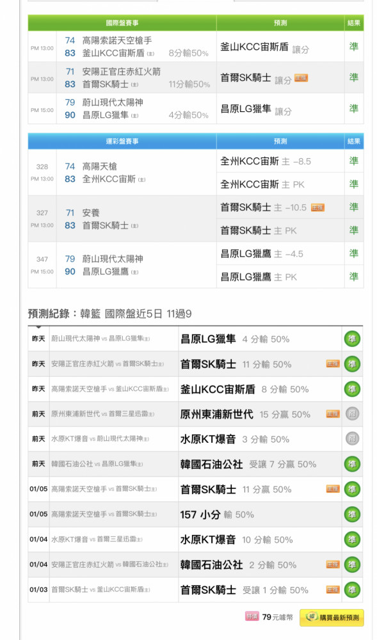Click 79元噱幣 price text
The image size is (377, 640).
(x=277, y=617)
